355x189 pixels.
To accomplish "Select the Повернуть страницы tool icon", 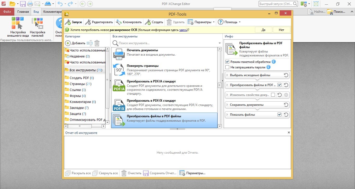I will pyautogui.click(x=119, y=70).
